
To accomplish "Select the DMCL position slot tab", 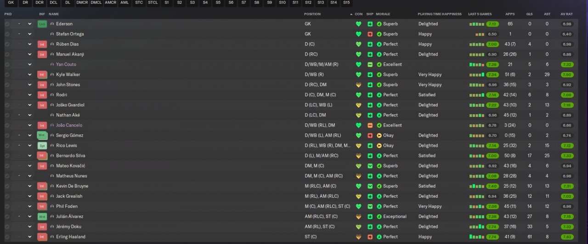I will tap(96, 3).
